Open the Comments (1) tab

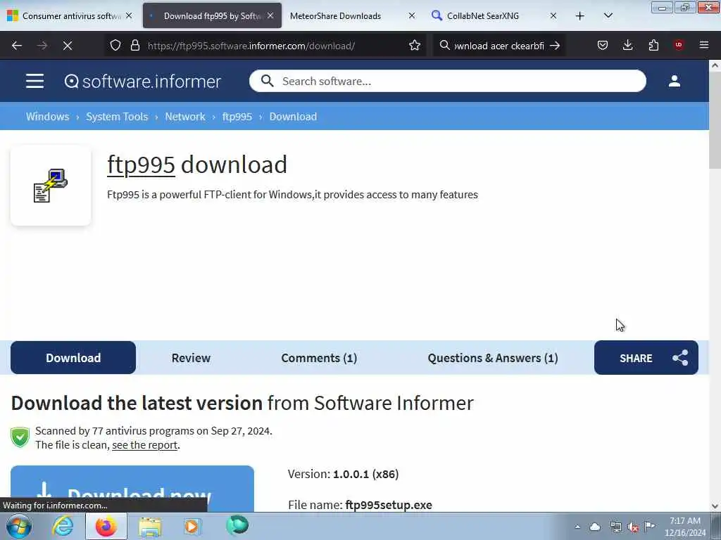coord(319,358)
